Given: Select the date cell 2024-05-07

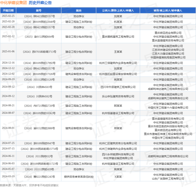Looking at the screenshot, I should (8, 169).
